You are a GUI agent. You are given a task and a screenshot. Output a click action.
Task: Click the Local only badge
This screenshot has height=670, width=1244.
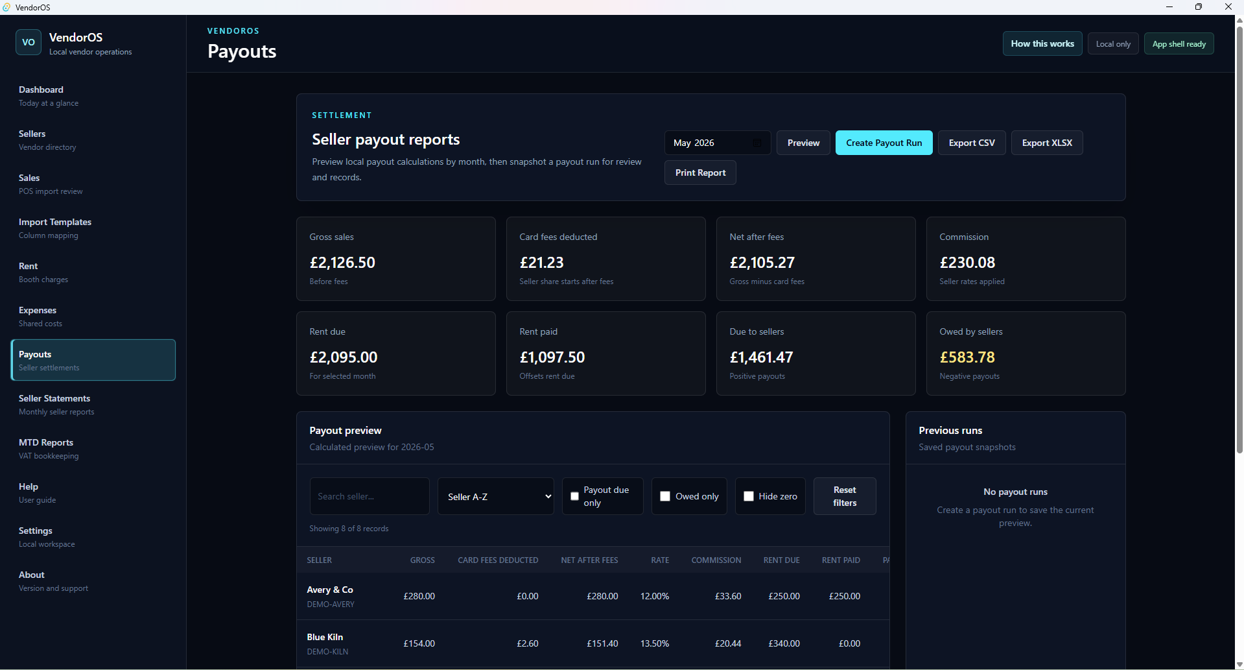coord(1113,43)
